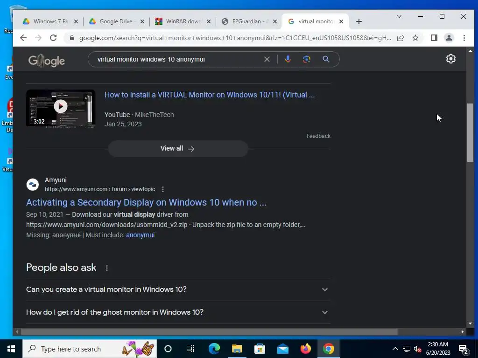
Task: Submit search with magnifier icon
Action: click(326, 59)
